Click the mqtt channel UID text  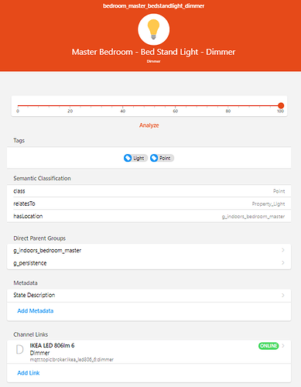point(72,359)
